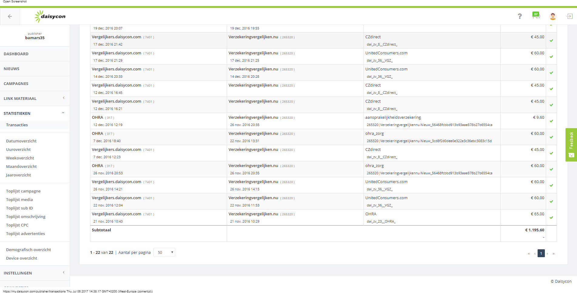Open the Nieuws menu item
Image resolution: width=577 pixels, height=293 pixels.
point(35,69)
